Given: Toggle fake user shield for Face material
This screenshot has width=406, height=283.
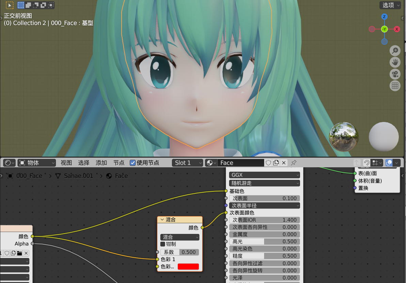Looking at the screenshot, I should coord(268,163).
